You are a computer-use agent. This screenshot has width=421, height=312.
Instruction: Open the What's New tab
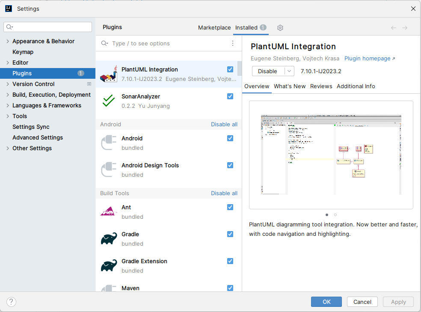tap(290, 86)
